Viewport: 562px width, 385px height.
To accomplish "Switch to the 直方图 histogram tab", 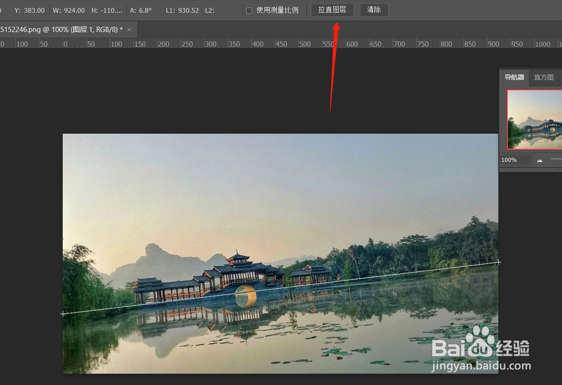I will [x=544, y=77].
